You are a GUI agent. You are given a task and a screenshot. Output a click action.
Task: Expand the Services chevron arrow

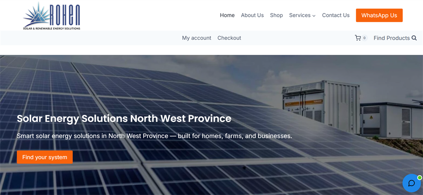pyautogui.click(x=314, y=16)
